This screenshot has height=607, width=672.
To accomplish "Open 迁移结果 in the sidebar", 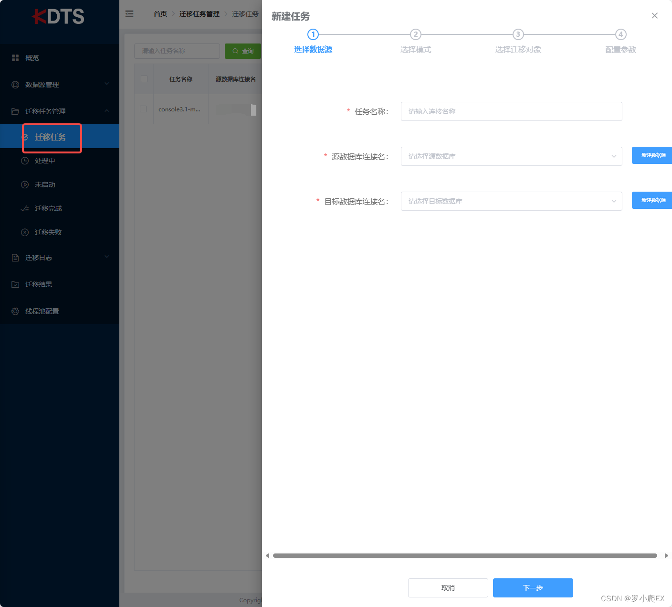I will 60,284.
